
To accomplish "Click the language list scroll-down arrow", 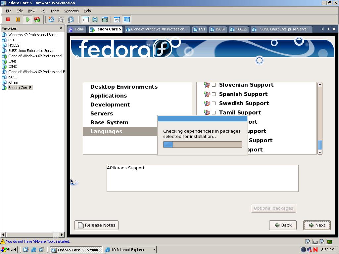I will point(320,152).
